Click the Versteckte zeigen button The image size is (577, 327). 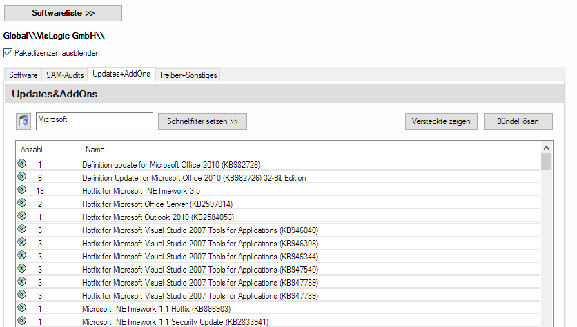coord(441,121)
